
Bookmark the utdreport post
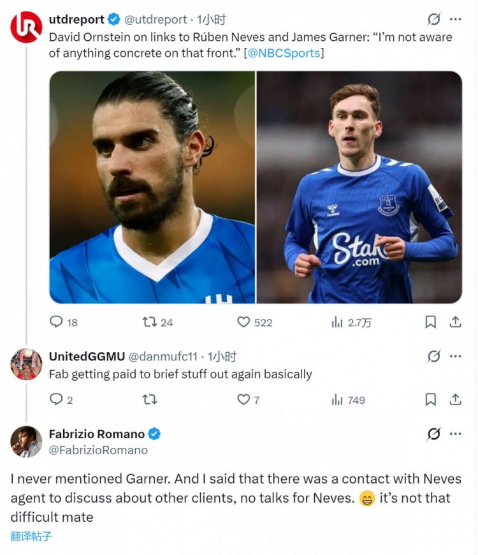point(431,322)
